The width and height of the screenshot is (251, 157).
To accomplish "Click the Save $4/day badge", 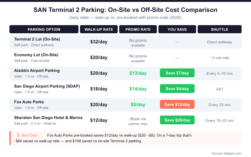I will (177, 89).
